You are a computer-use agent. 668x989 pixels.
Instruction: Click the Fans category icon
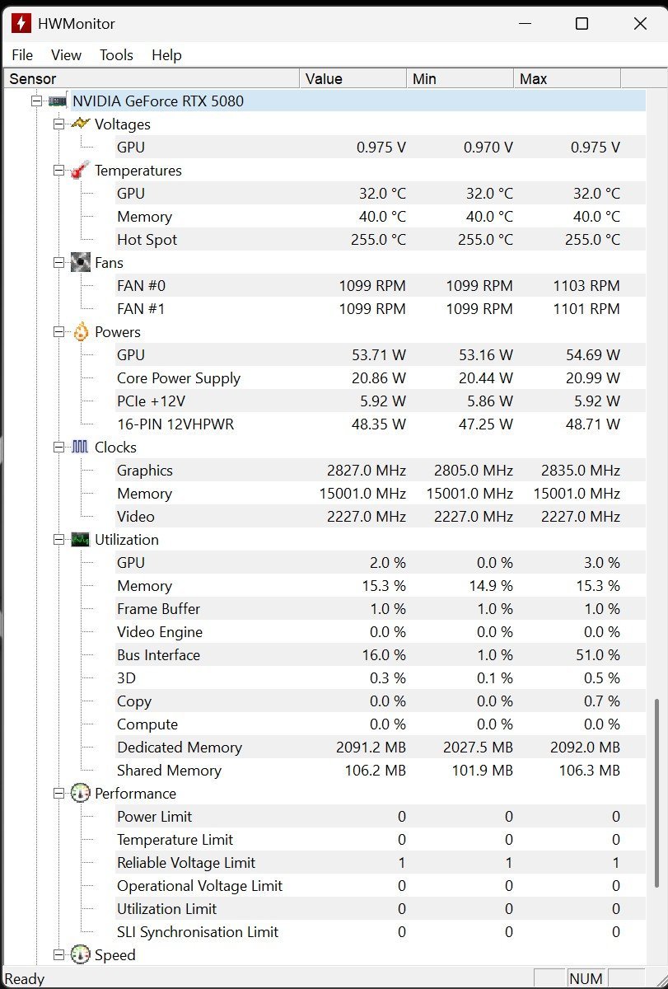[x=80, y=263]
